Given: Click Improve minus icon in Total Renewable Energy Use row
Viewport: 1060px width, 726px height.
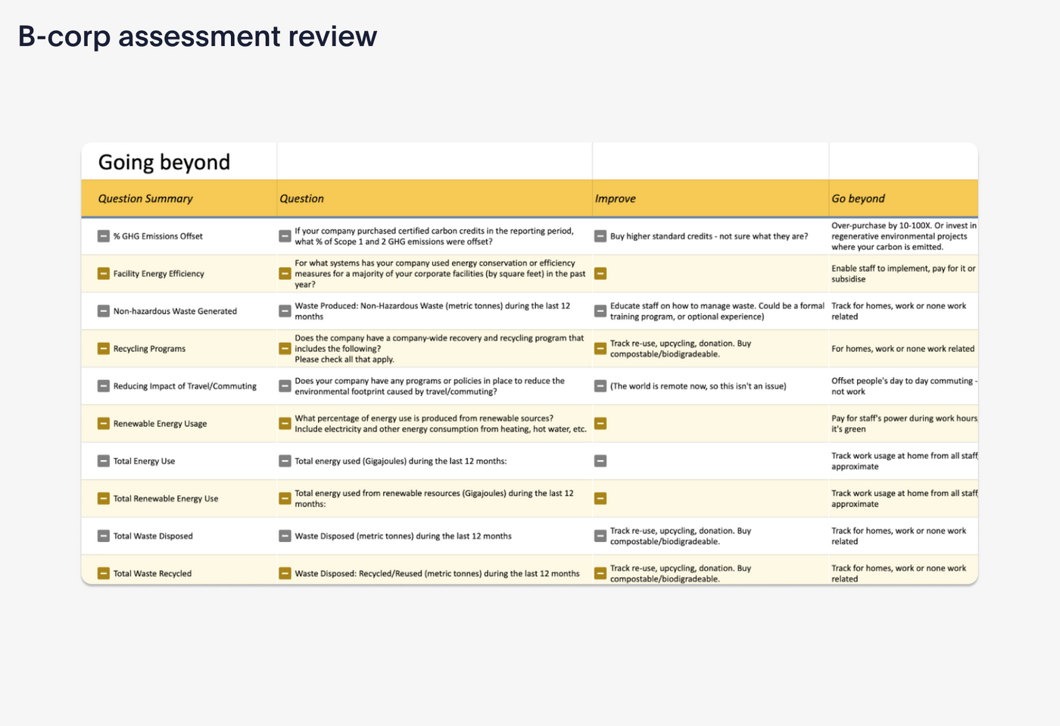Looking at the screenshot, I should click(x=600, y=498).
